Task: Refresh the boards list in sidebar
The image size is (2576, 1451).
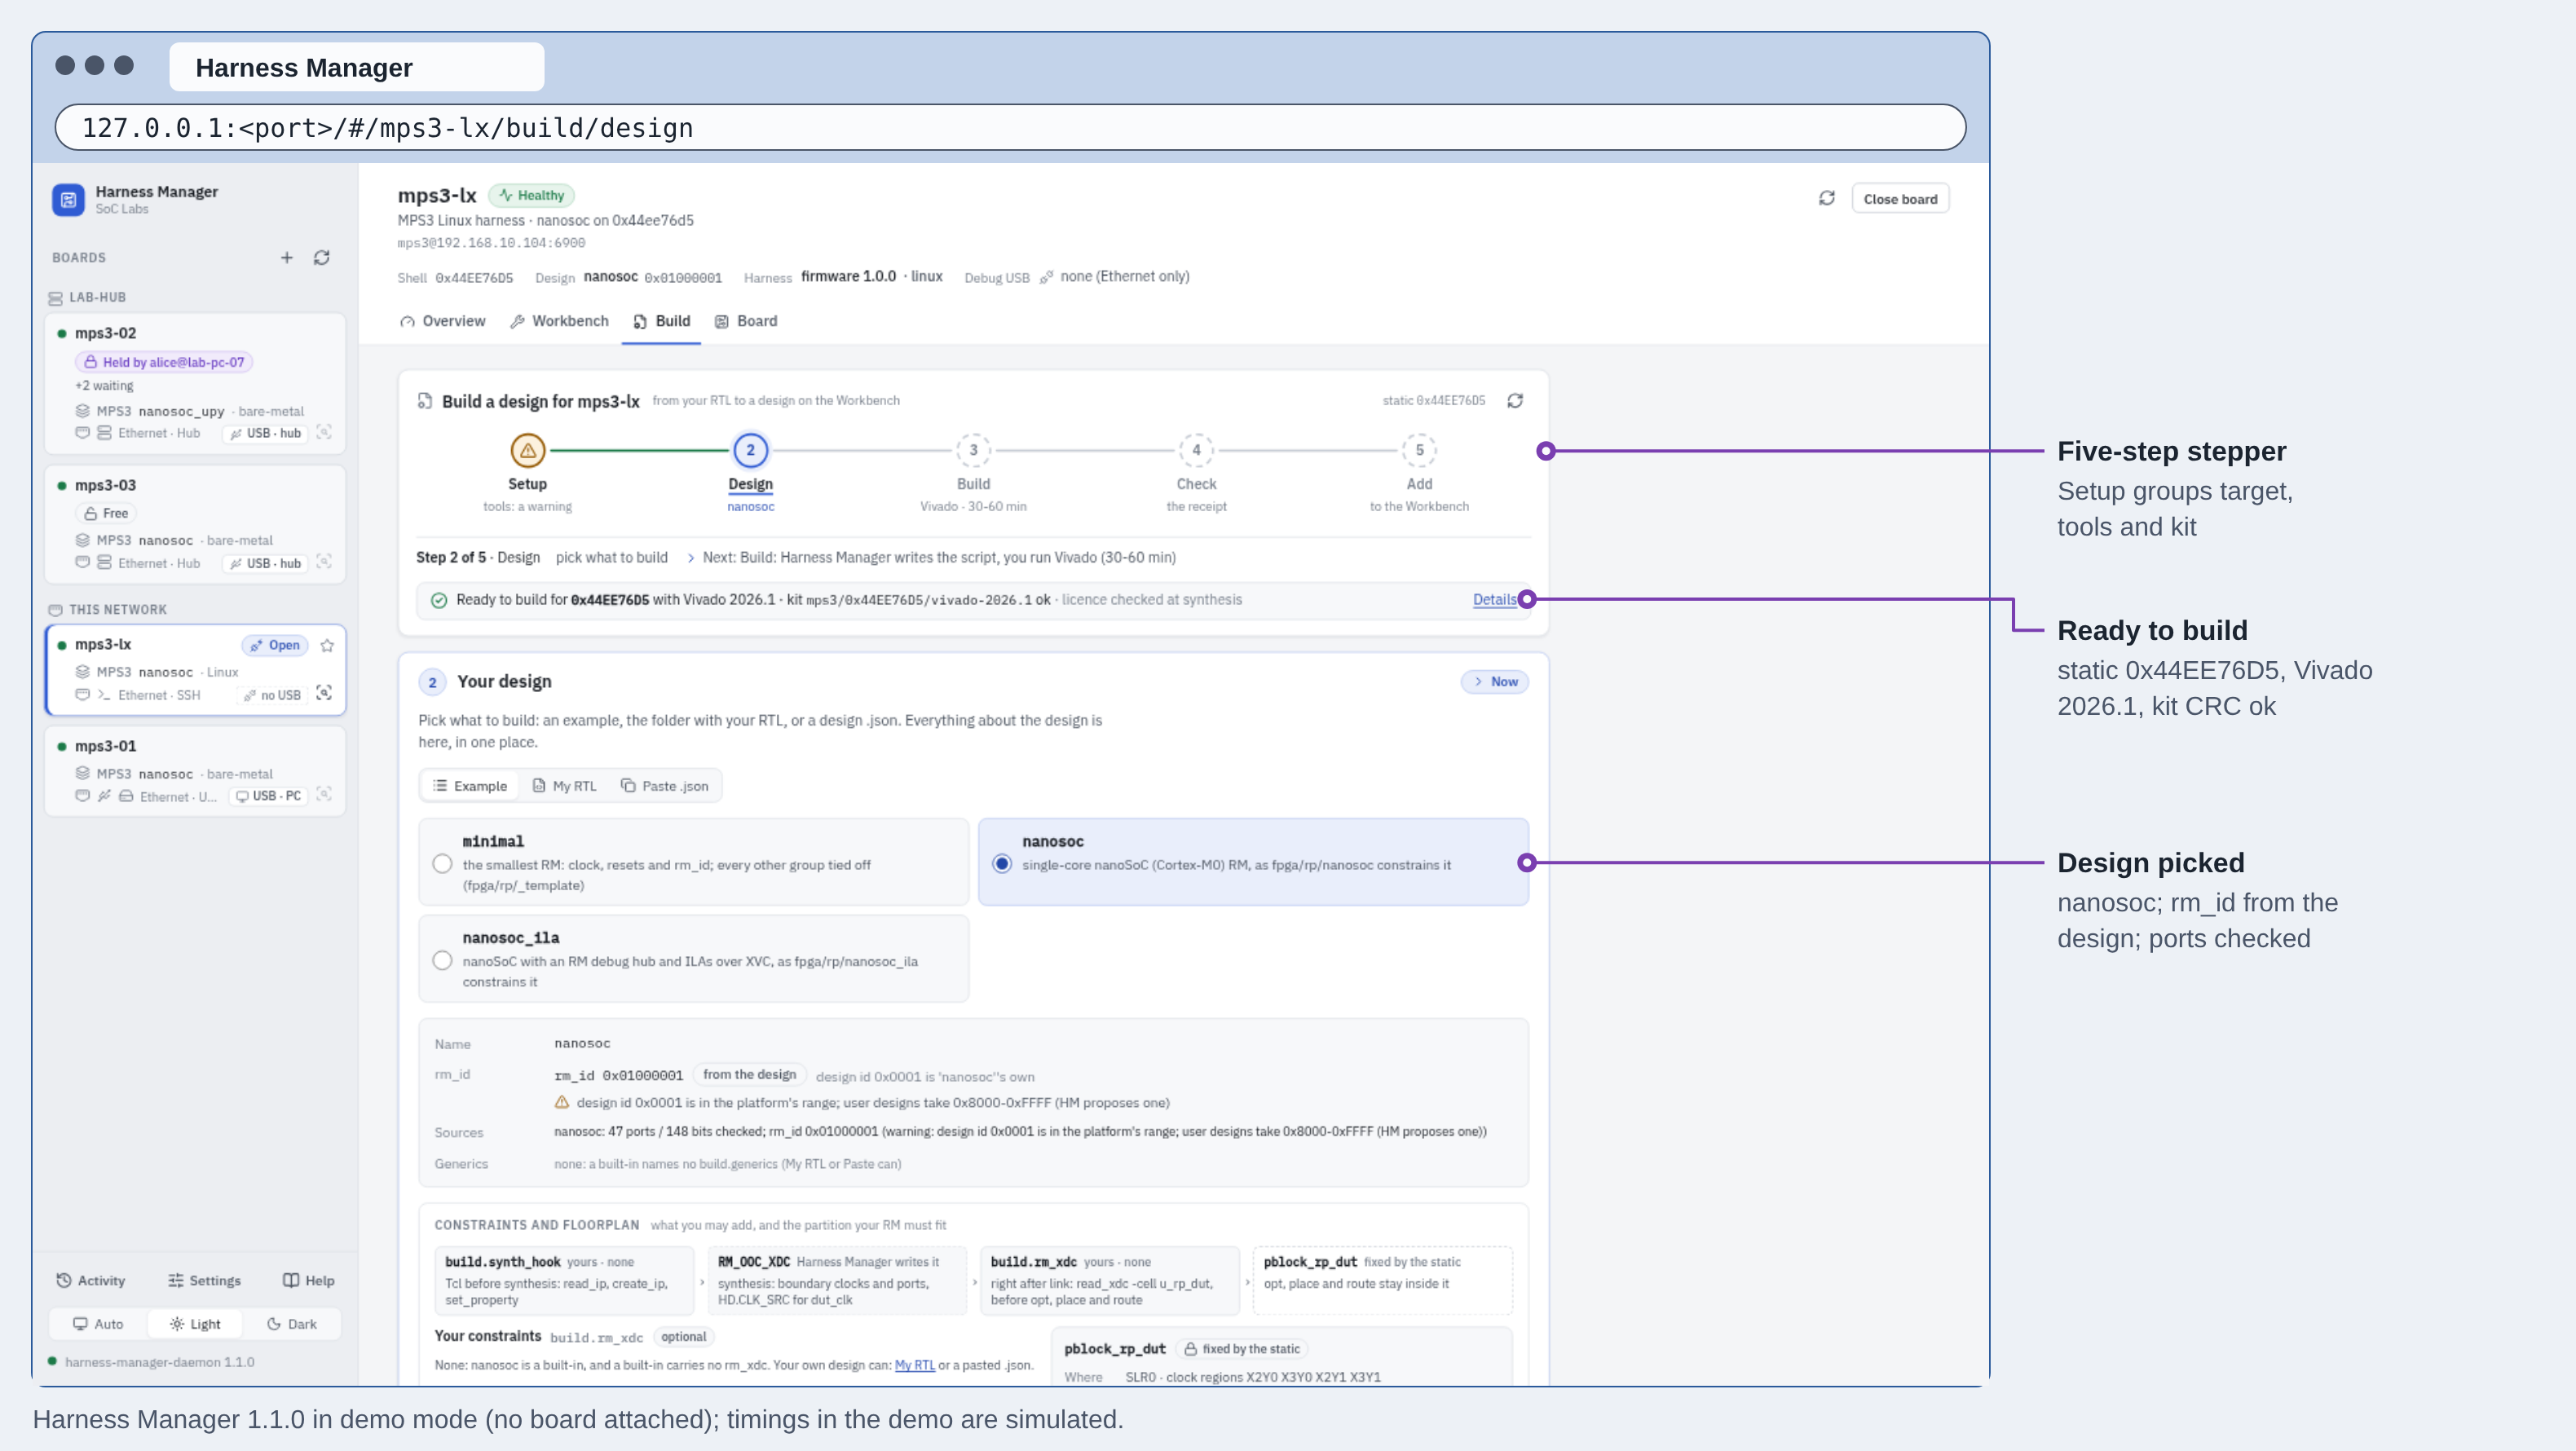Action: click(x=322, y=258)
